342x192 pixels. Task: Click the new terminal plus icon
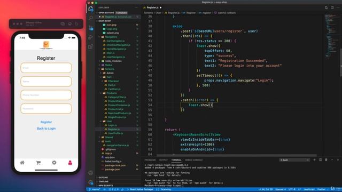314,160
